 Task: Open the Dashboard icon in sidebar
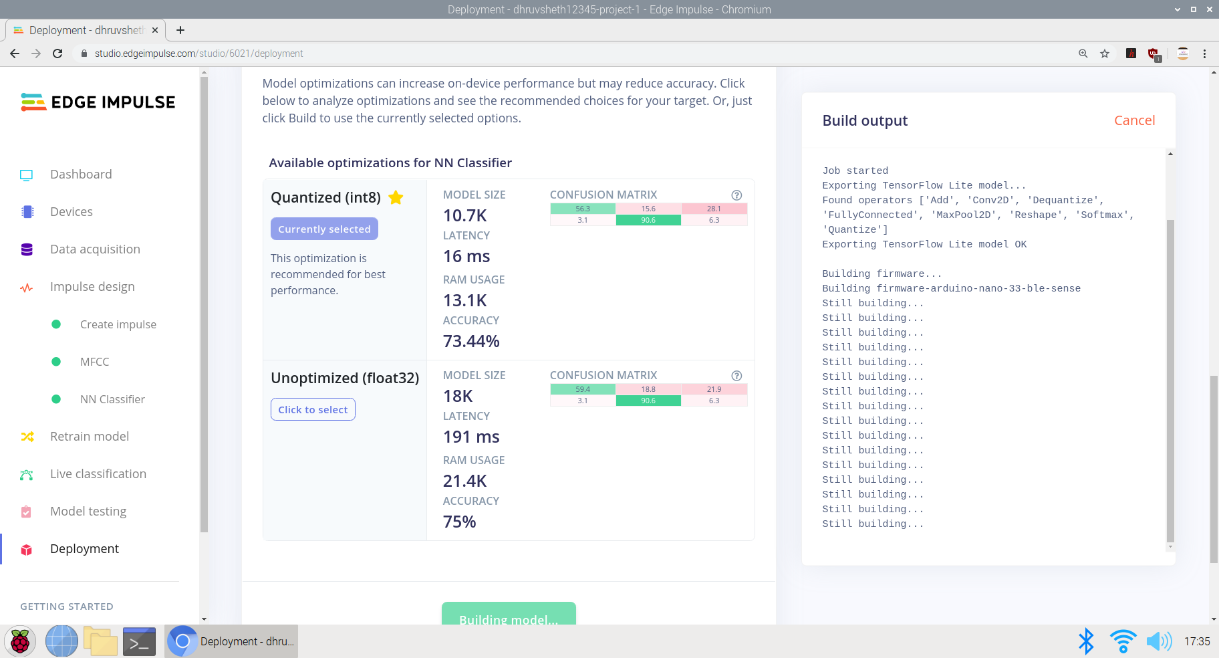[x=27, y=175]
